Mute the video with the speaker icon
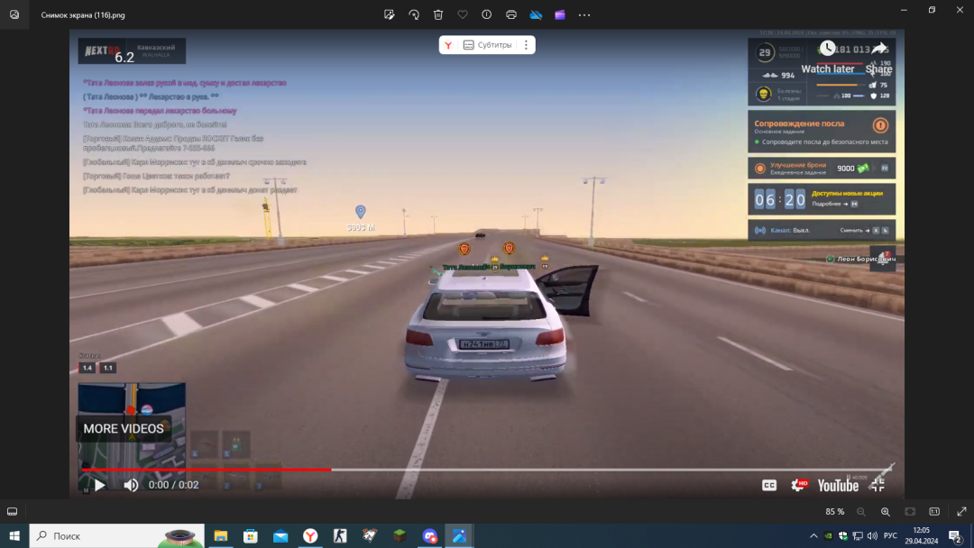 tap(131, 485)
